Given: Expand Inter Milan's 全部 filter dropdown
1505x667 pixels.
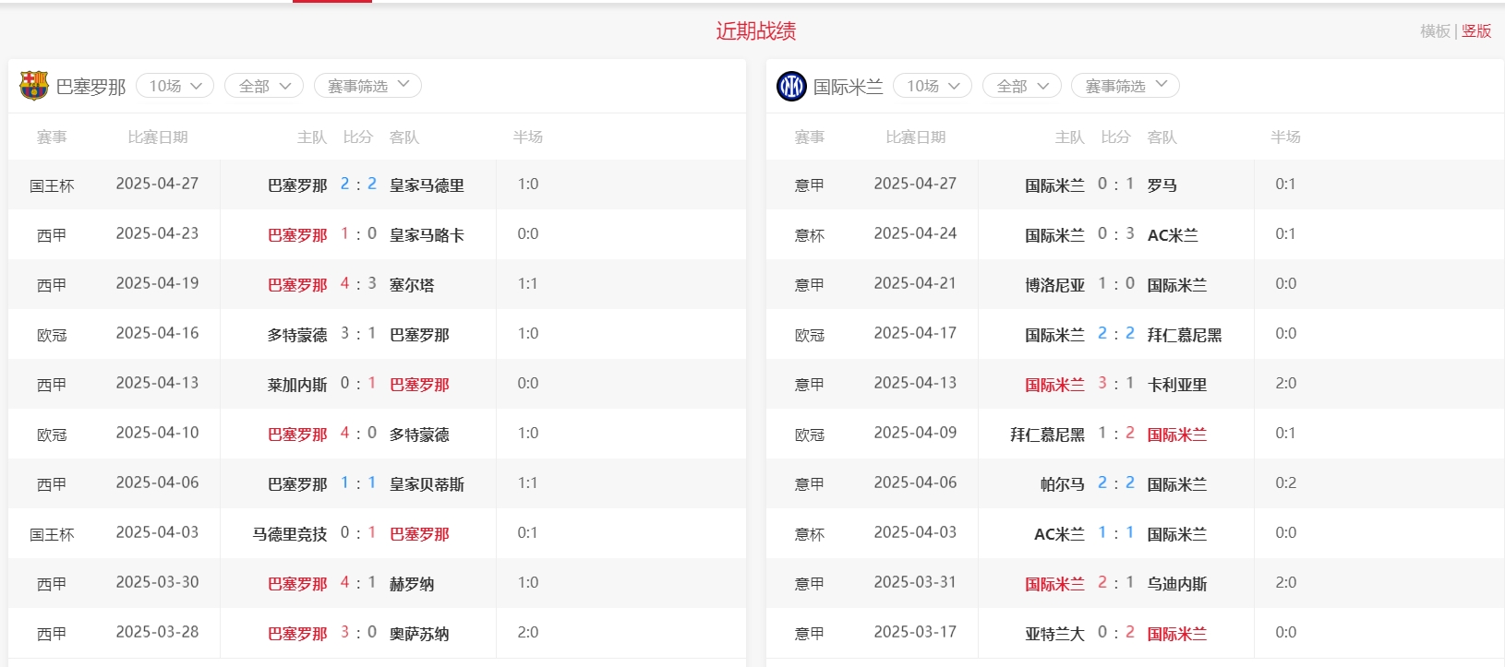Looking at the screenshot, I should pos(1022,86).
